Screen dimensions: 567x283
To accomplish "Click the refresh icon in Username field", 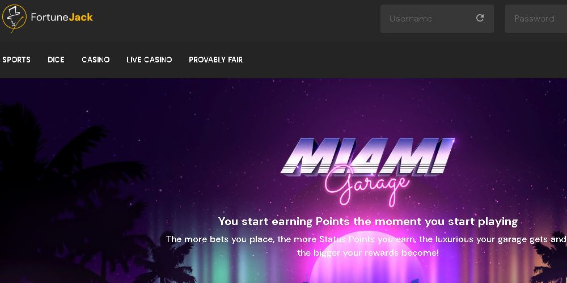I will click(480, 18).
